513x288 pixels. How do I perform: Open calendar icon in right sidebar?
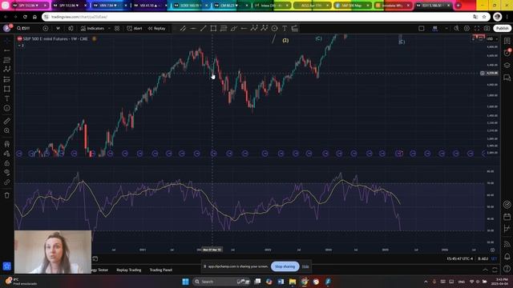coord(507,217)
